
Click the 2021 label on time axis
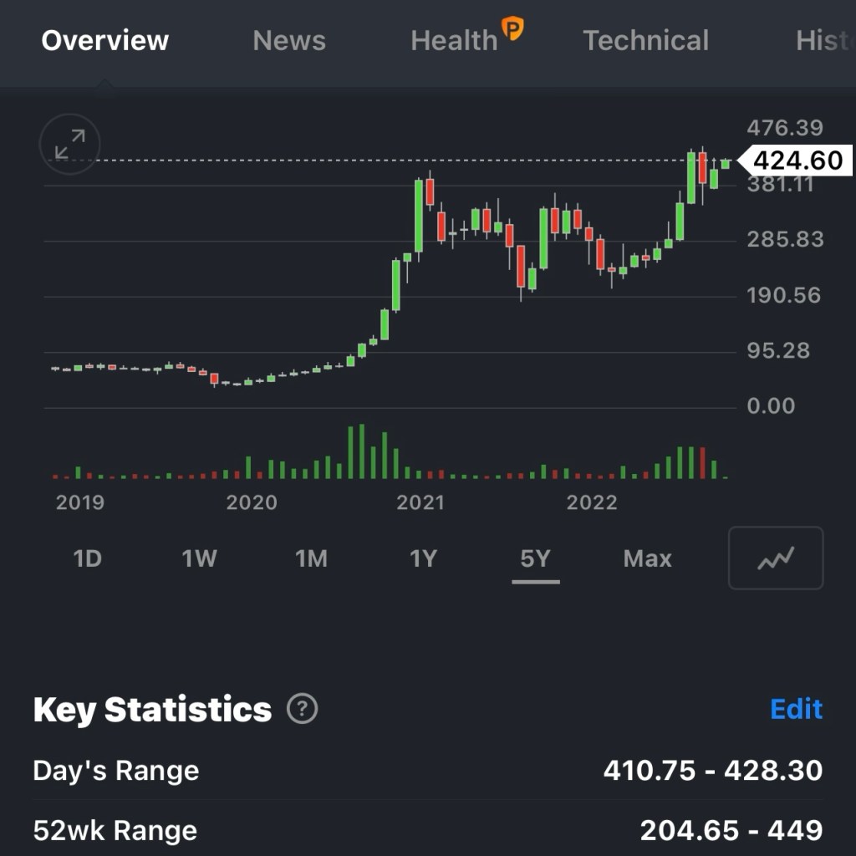click(420, 502)
